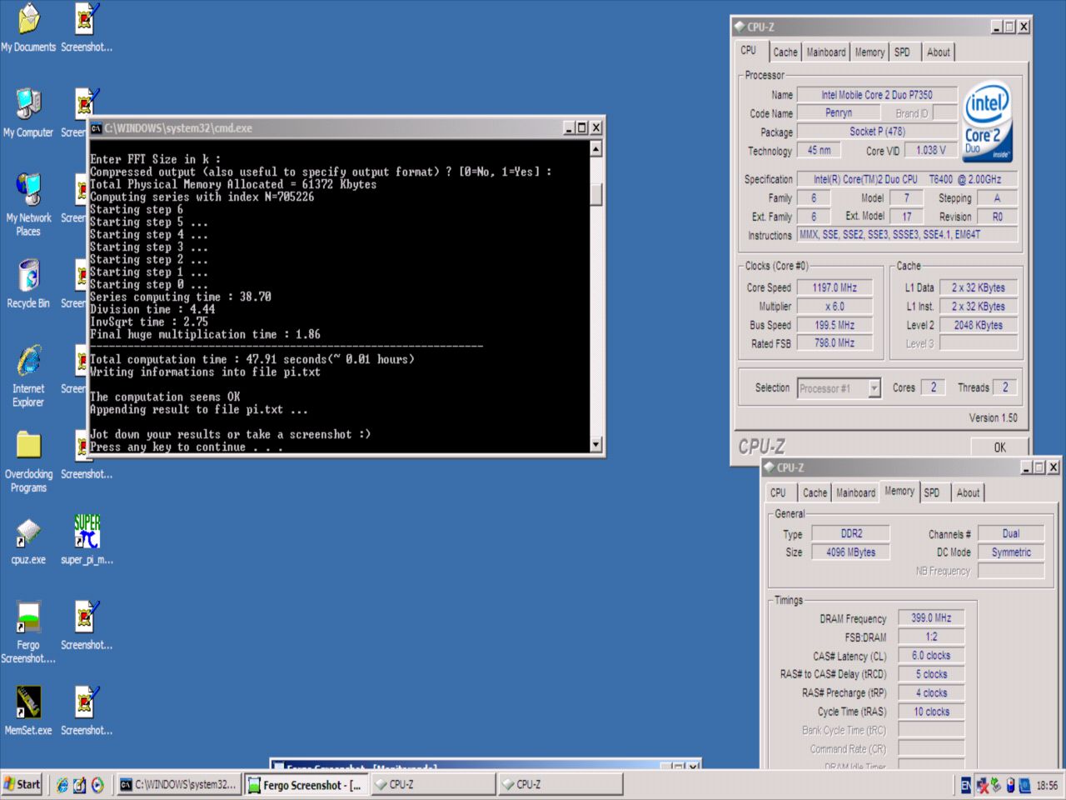Click the Intel Core 2 Duo logo
The height and width of the screenshot is (800, 1066).
988,122
